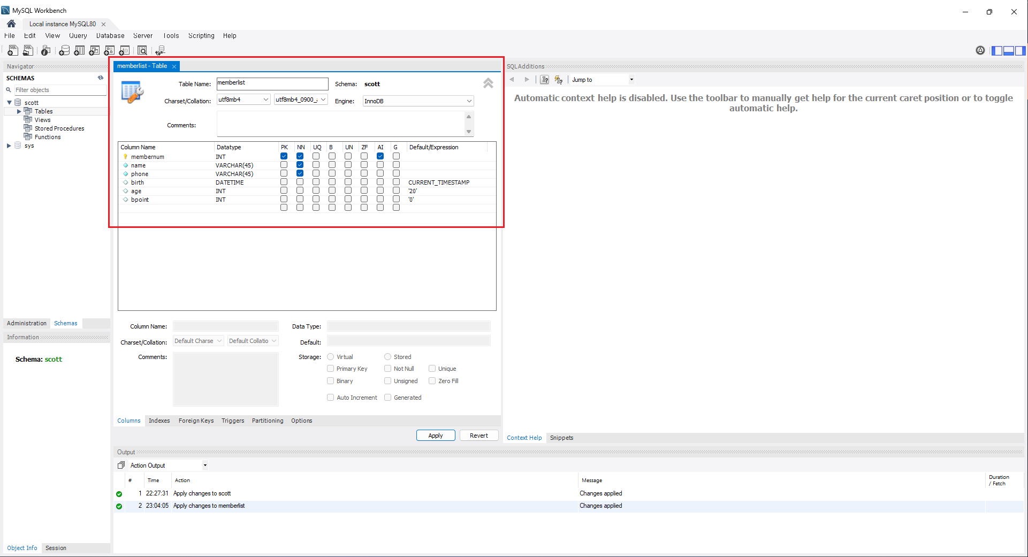Open the object inspector icon

coord(45,50)
